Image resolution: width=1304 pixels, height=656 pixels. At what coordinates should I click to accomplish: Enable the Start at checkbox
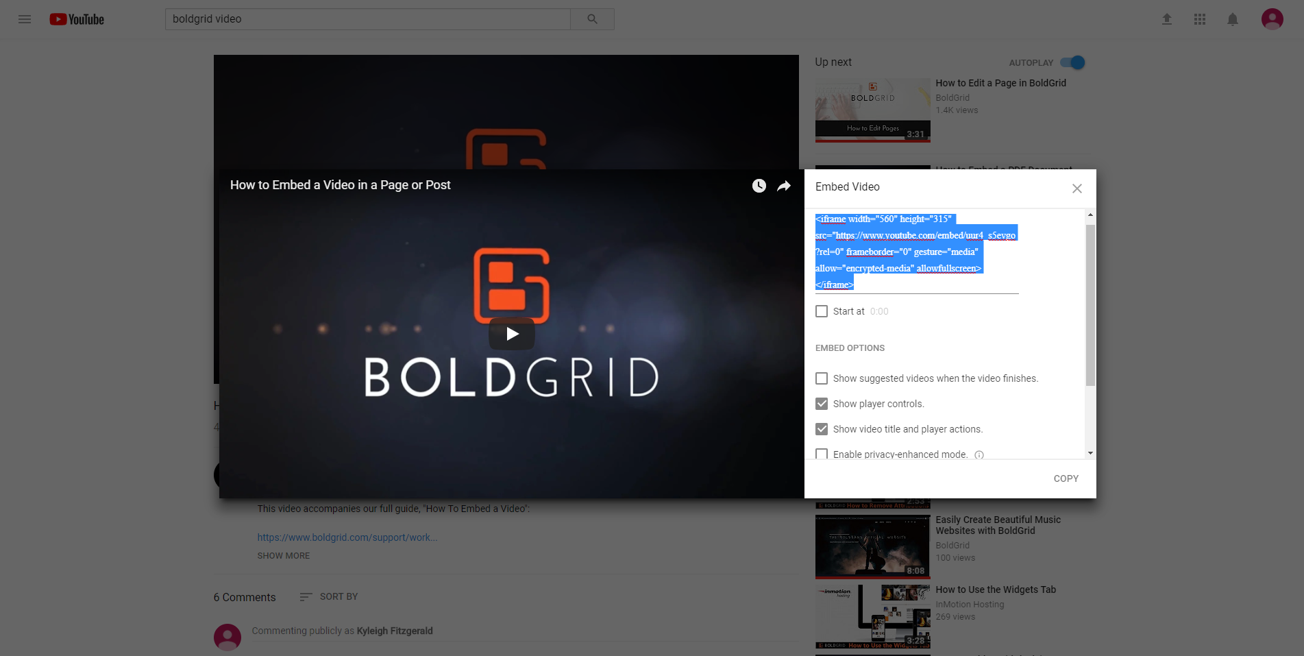822,311
